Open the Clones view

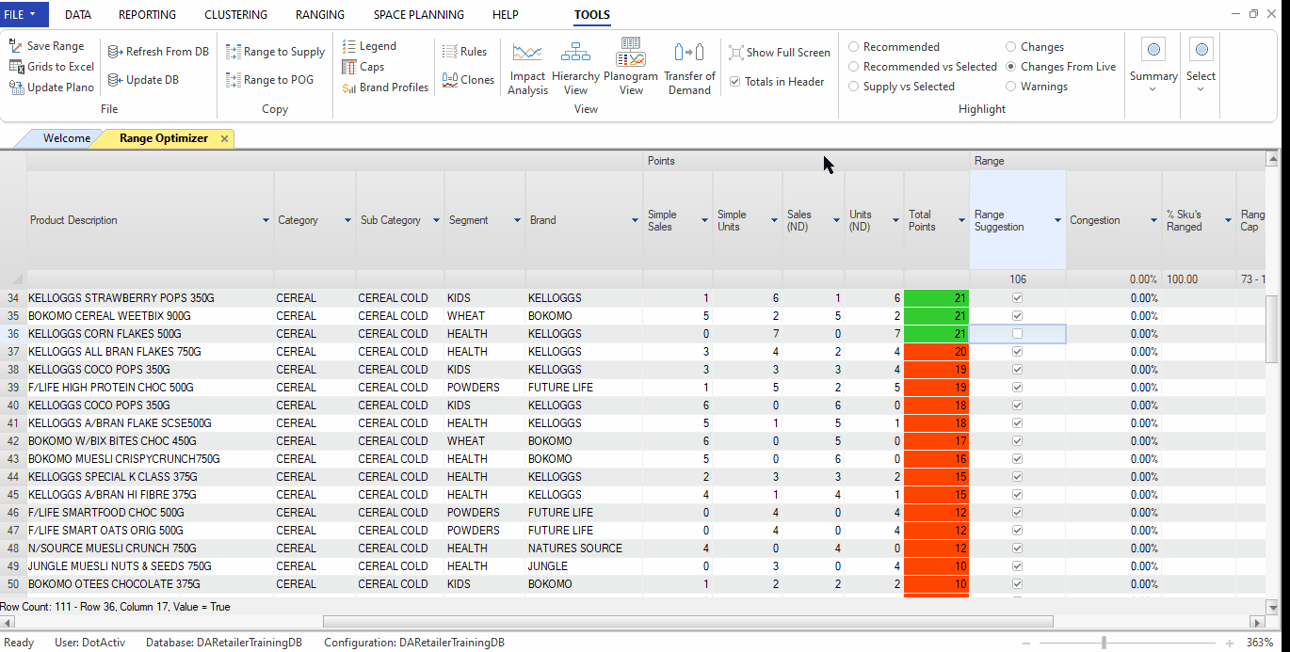click(x=469, y=80)
